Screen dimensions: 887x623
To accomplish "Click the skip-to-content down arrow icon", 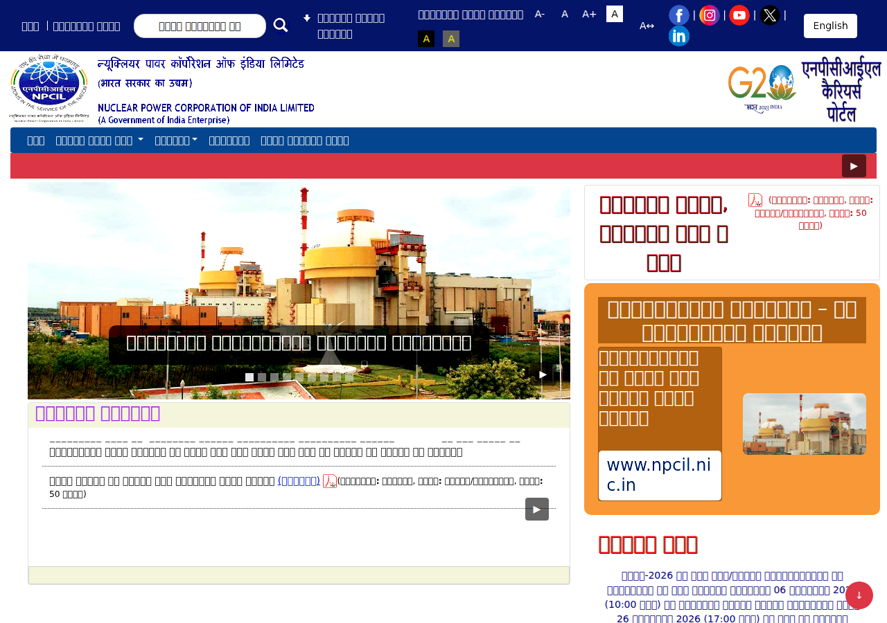I will pos(307,18).
